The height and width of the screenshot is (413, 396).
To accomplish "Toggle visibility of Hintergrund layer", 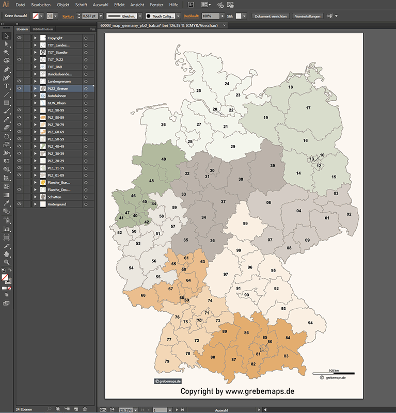I will pyautogui.click(x=20, y=204).
